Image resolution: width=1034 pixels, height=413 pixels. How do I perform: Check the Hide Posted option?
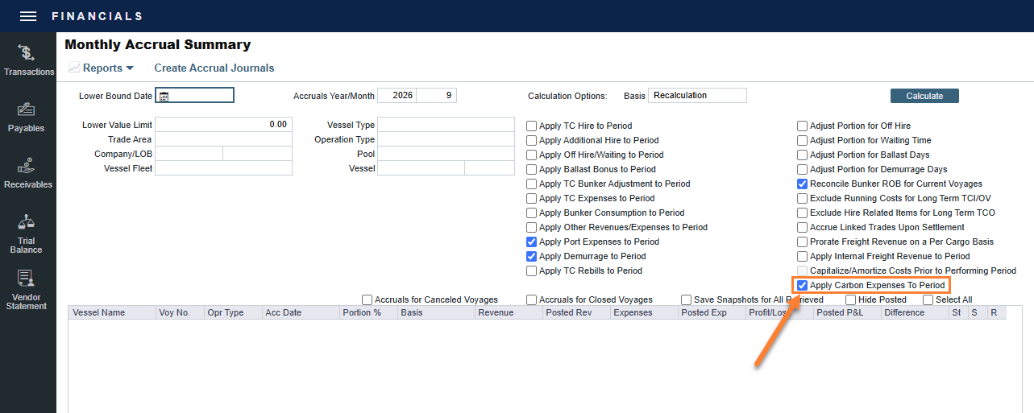(851, 299)
